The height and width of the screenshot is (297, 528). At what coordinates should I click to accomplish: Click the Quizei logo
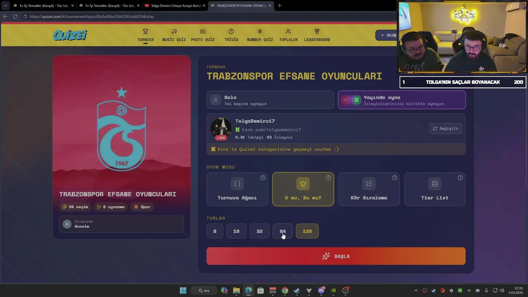(70, 35)
